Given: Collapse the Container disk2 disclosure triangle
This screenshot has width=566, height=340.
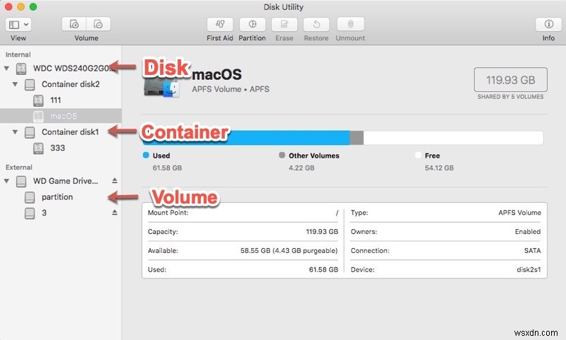Looking at the screenshot, I should [15, 84].
